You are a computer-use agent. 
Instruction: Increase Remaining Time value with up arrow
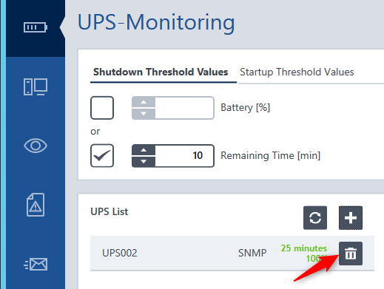[144, 150]
